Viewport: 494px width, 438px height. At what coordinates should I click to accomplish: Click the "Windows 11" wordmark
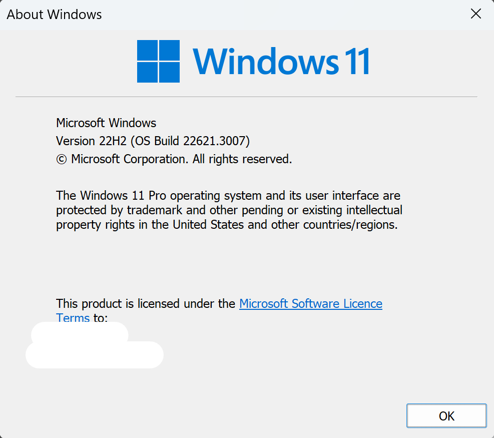pos(281,61)
